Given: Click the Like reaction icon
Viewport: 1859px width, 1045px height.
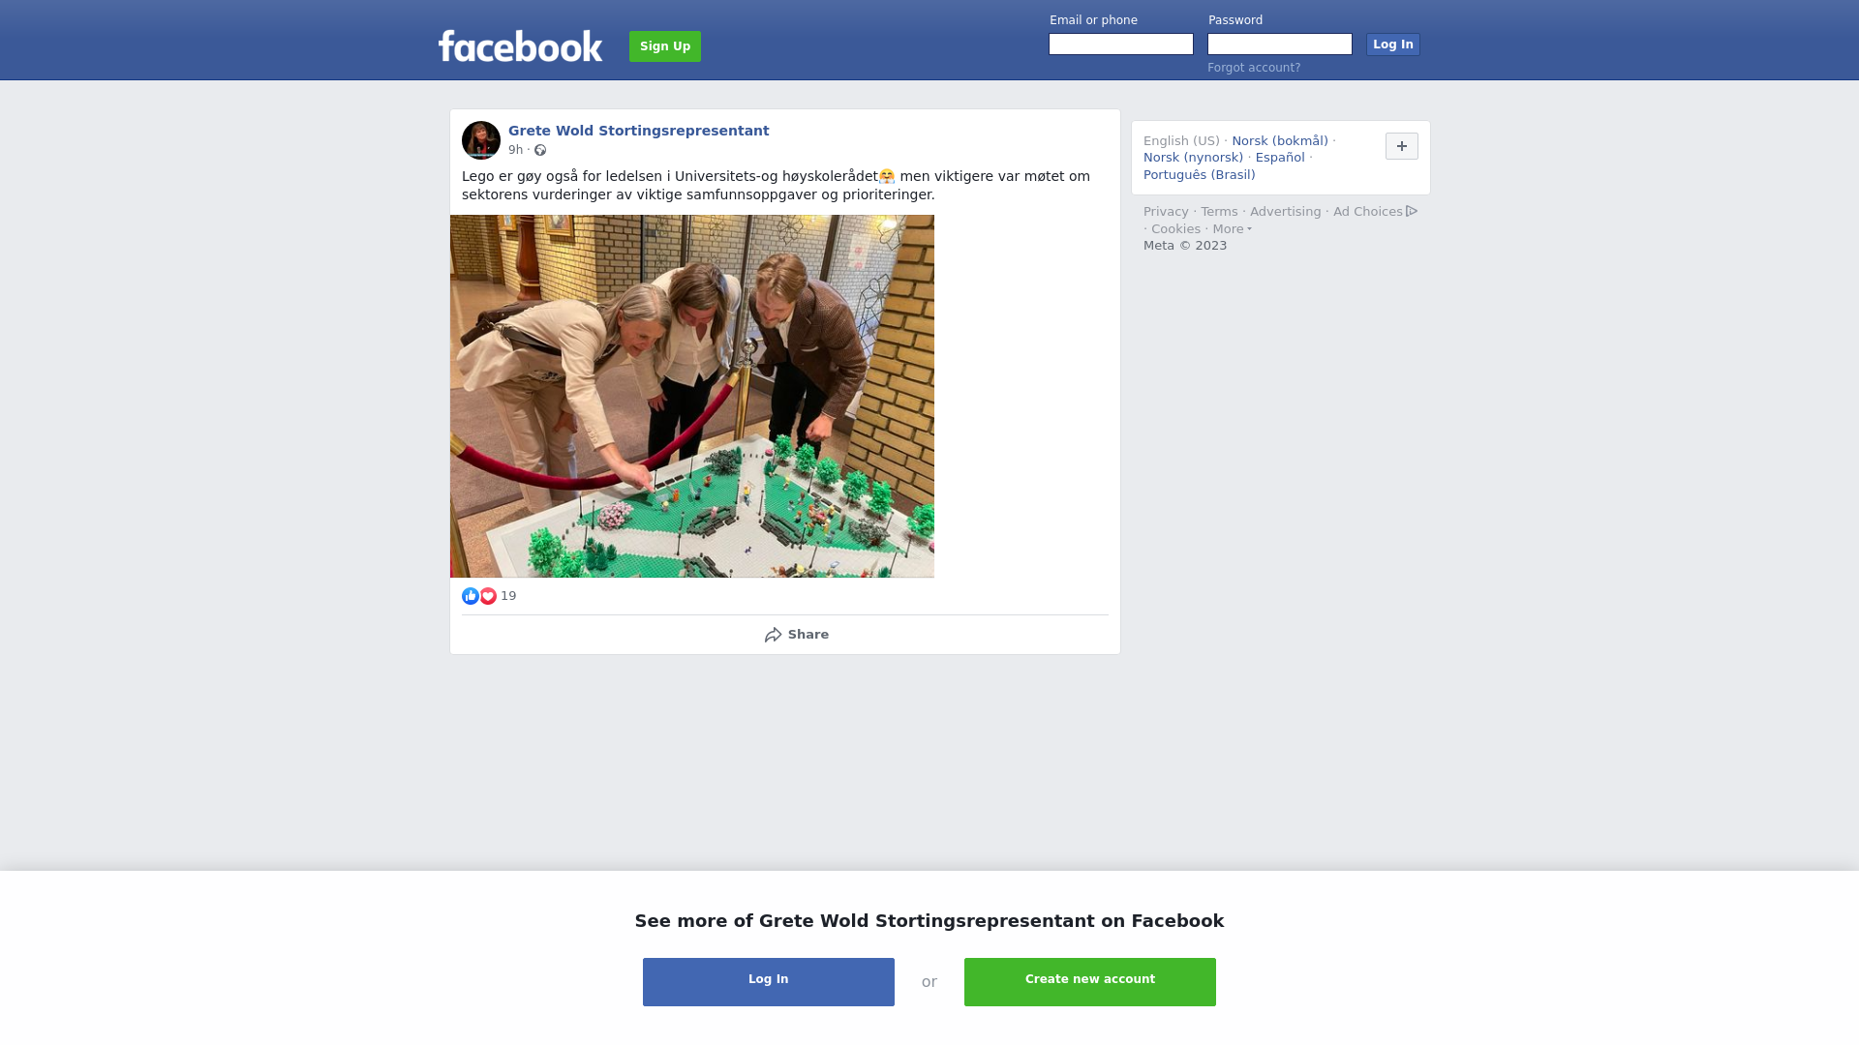Looking at the screenshot, I should click(x=471, y=596).
